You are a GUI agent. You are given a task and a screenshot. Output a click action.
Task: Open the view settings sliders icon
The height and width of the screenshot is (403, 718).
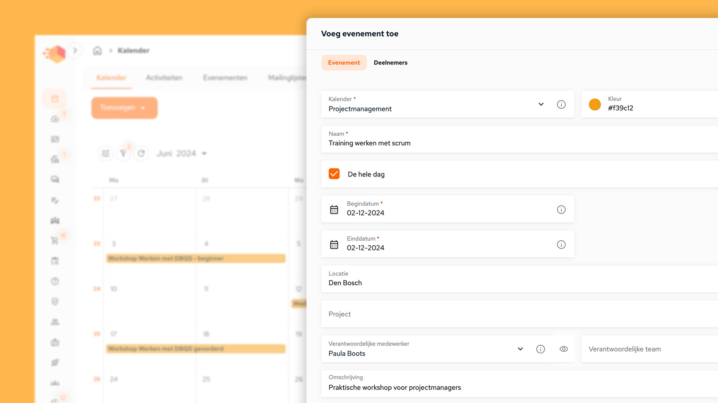coord(105,153)
